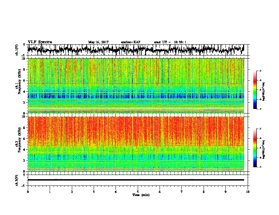This screenshot has height=215, width=279.
Task: Click time axis tick label "3"
Action: (94, 192)
